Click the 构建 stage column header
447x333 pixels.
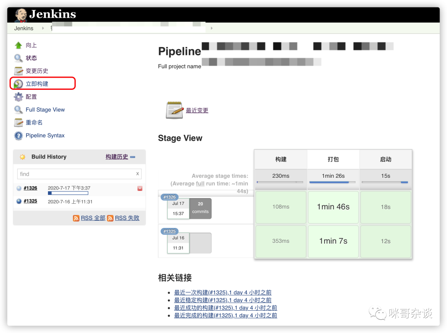(281, 159)
